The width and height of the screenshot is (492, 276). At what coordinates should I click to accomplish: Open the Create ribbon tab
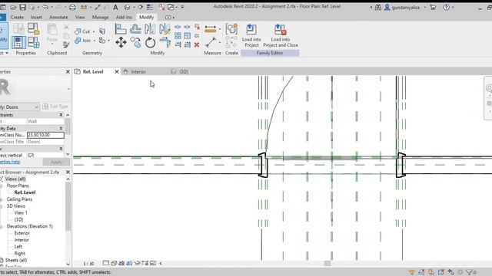coord(17,17)
